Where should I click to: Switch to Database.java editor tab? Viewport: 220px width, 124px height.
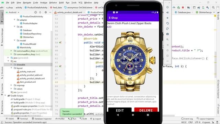point(184,12)
